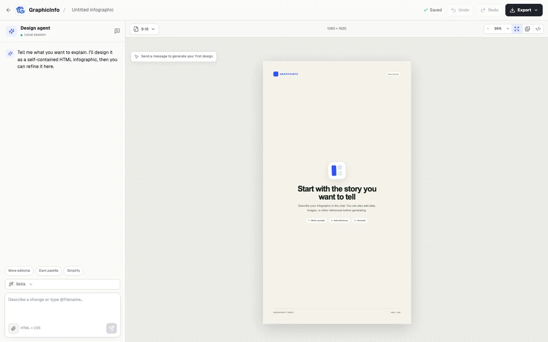The height and width of the screenshot is (342, 548).
Task: Focus the Describe a change input field
Action: [x=63, y=307]
